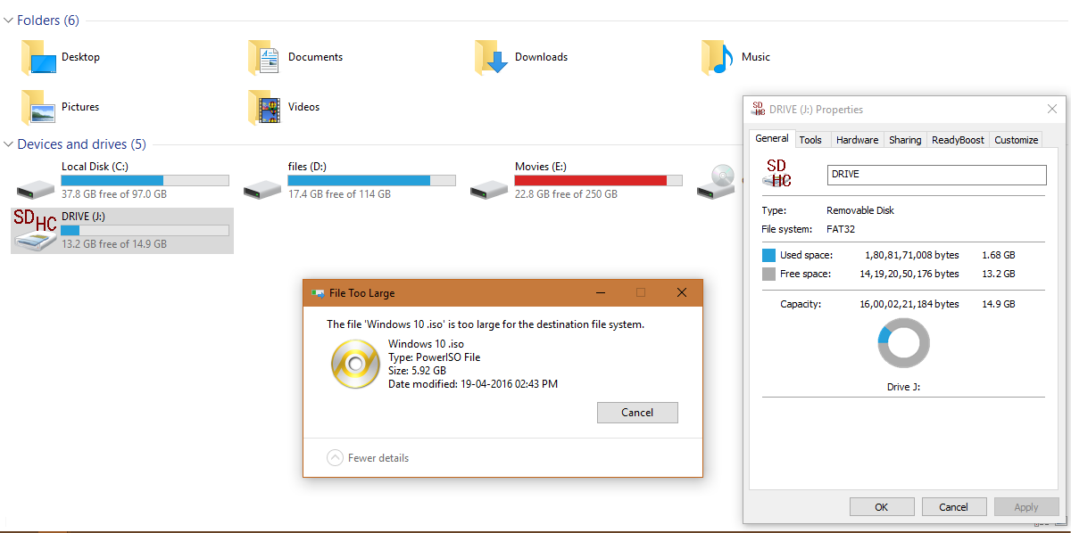Viewport: 1071px width, 533px height.
Task: Click the 'Type: PowerISO File' text
Action: 435,357
